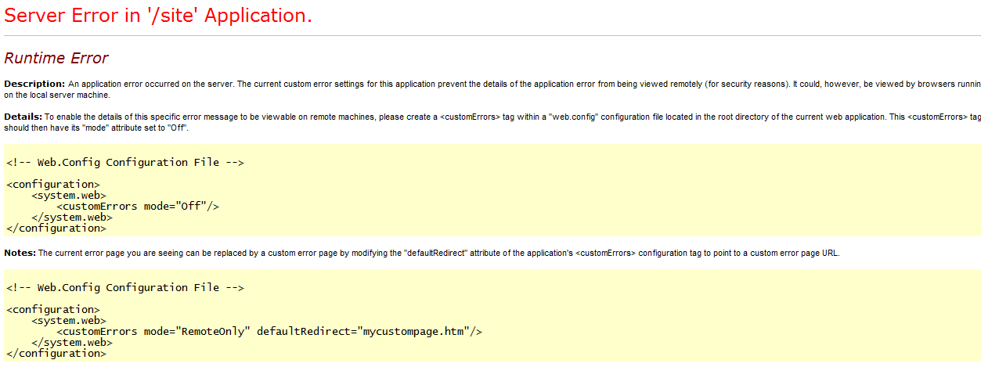This screenshot has height=367, width=981.
Task: Click the first closing </configuration> tag
Action: click(56, 228)
